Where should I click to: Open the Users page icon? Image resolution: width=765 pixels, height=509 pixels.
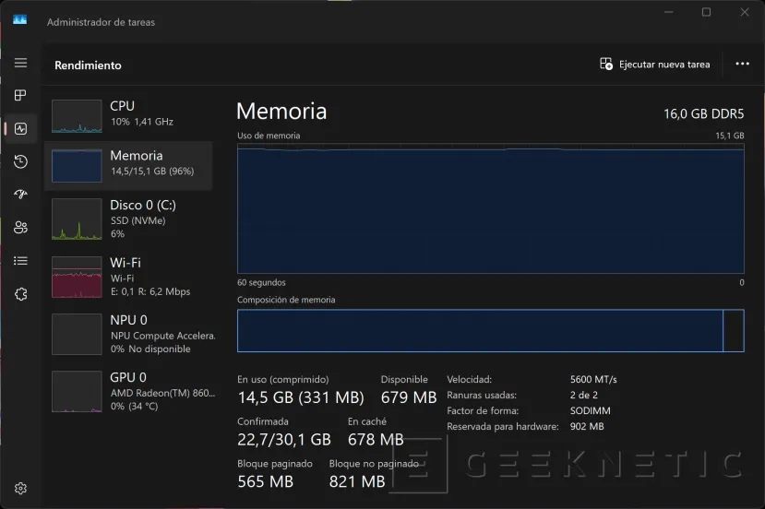(20, 227)
